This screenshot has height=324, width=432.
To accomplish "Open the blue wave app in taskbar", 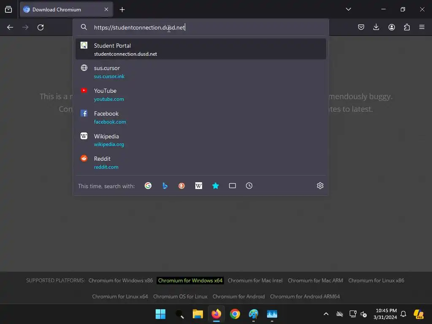I will pos(272,314).
